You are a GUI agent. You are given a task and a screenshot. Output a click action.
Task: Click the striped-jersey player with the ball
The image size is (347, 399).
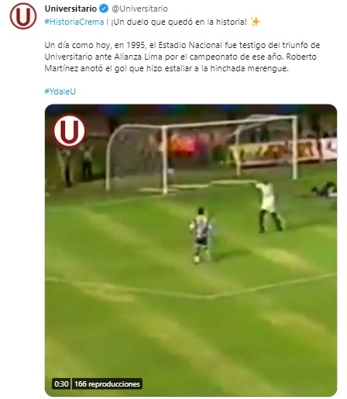point(201,235)
